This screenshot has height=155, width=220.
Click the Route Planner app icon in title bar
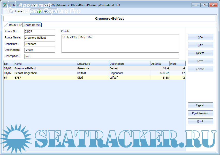4,5
